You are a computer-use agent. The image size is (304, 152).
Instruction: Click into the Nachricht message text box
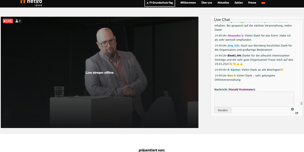click(x=254, y=99)
